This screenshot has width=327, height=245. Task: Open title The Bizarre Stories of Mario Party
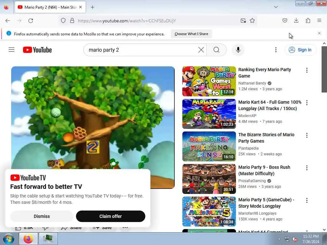click(x=266, y=138)
